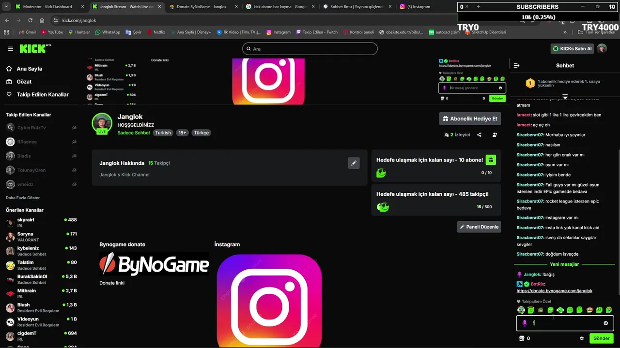The width and height of the screenshot is (620, 348).
Task: Expand Daha Fazla Göster
Action: click(x=23, y=198)
